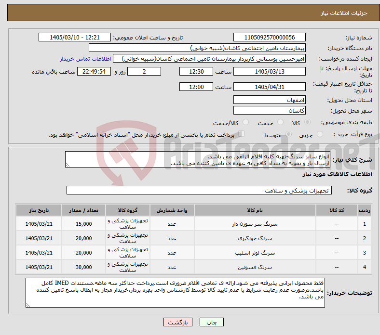
Task: Select the خدمت radio button
Action: click(280, 122)
